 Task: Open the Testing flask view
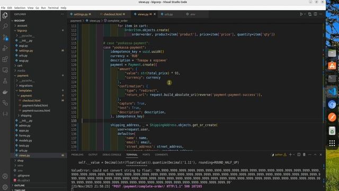(x=5, y=81)
